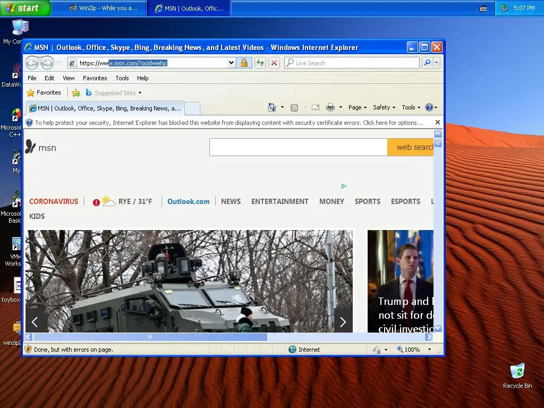Go to the ESPORTS section
This screenshot has width=544, height=408.
(x=405, y=201)
